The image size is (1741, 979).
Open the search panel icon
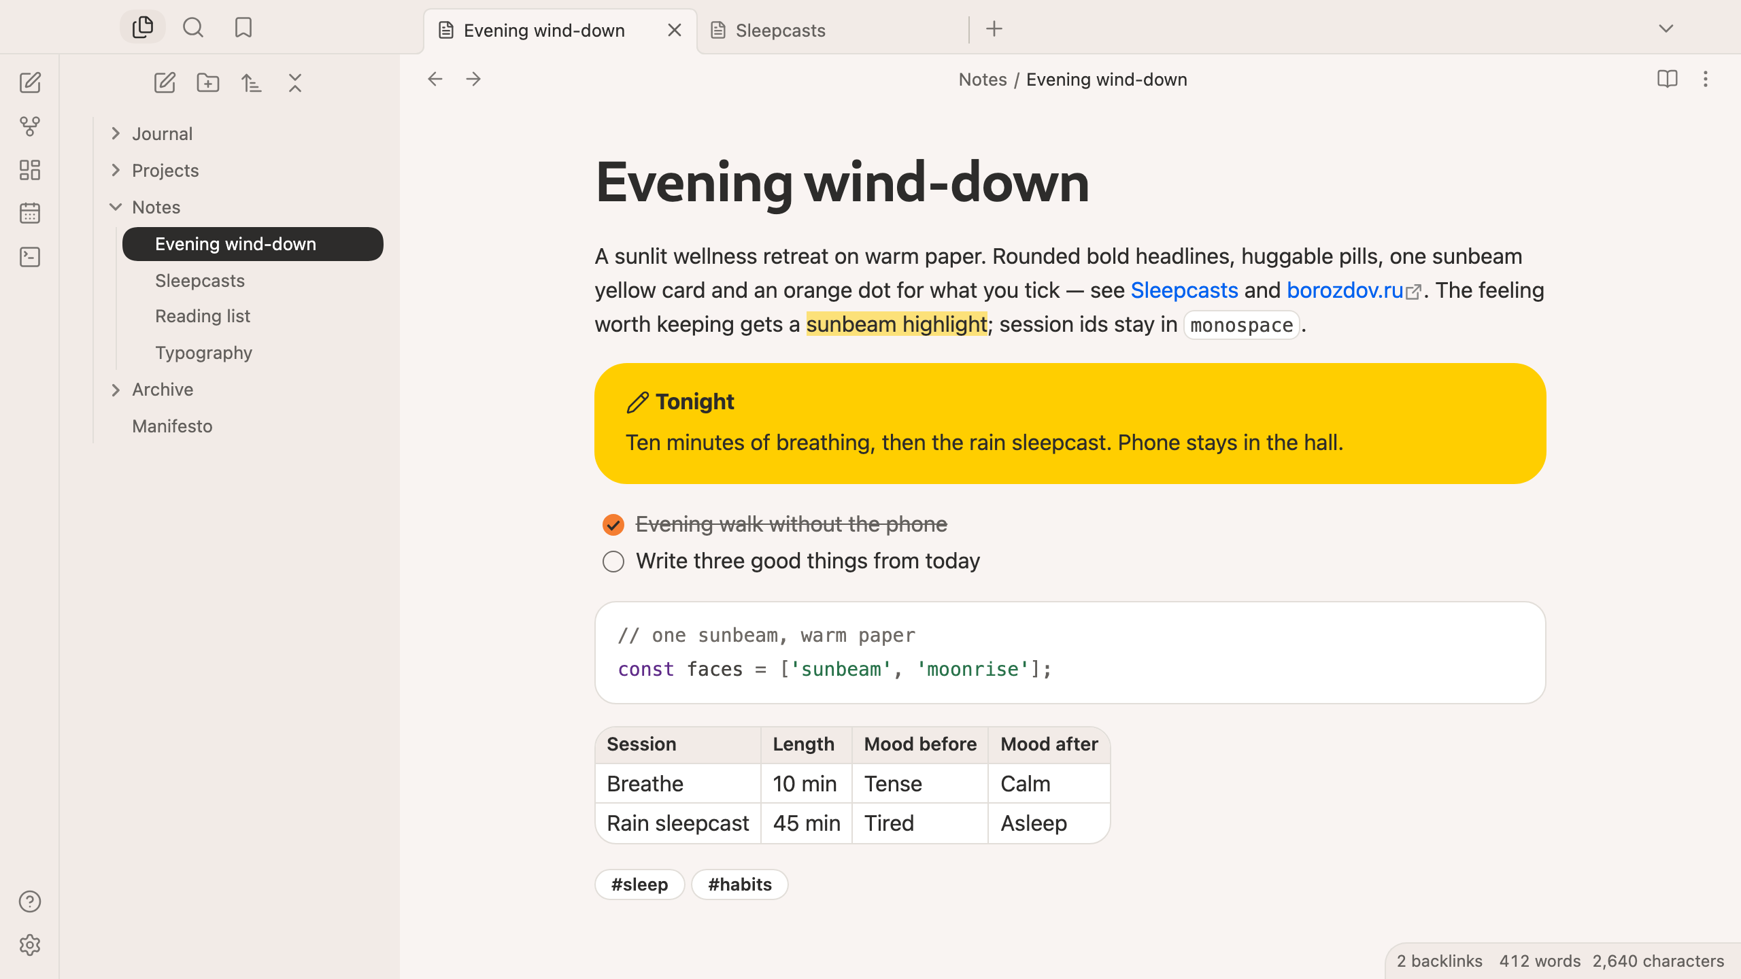(193, 27)
